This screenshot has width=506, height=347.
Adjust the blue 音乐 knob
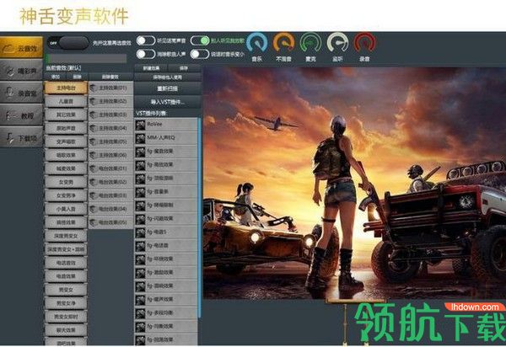[257, 43]
